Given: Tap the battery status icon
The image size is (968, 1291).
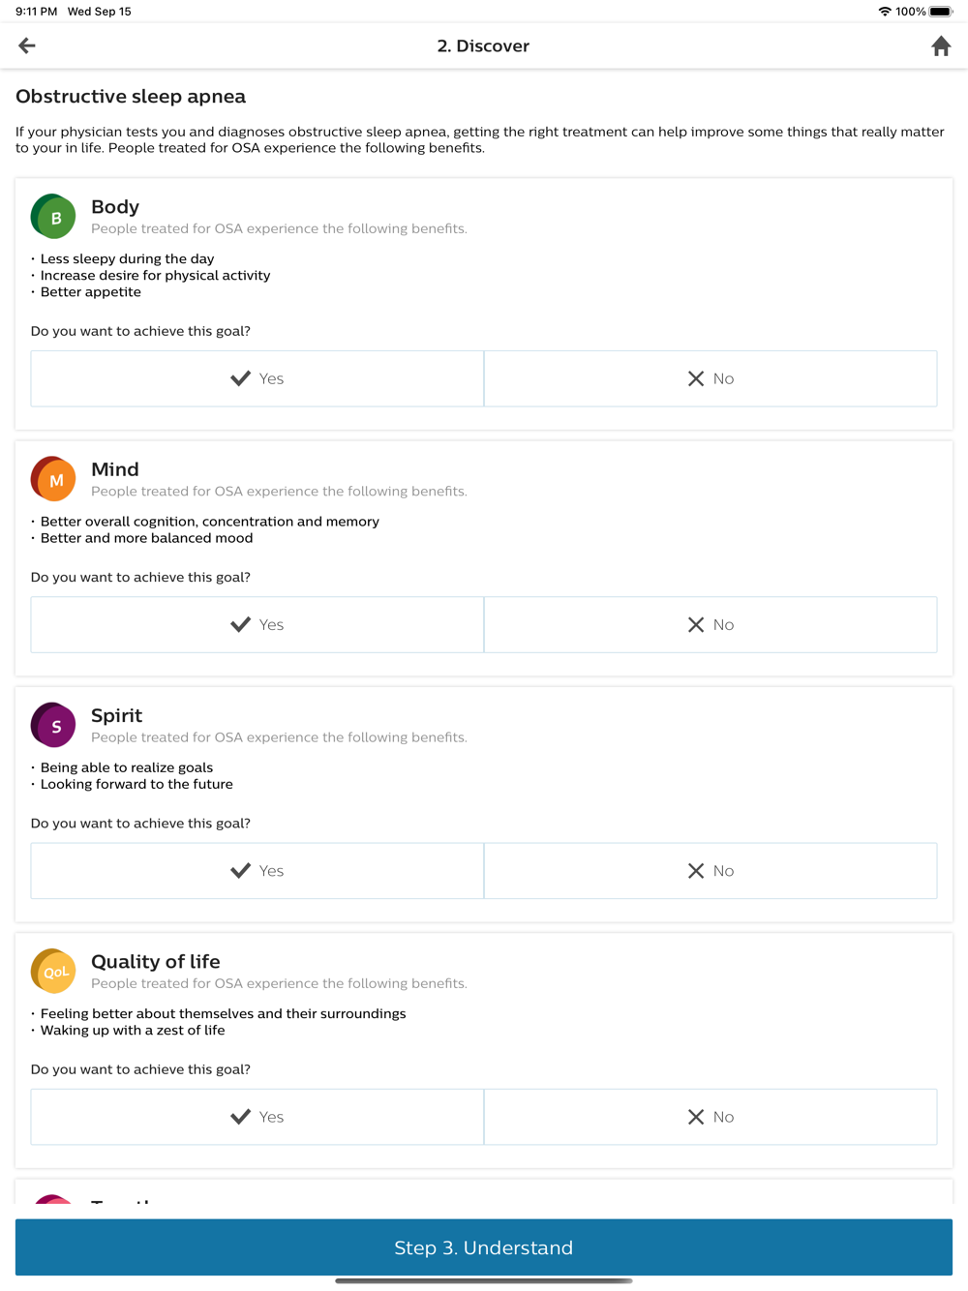Looking at the screenshot, I should tap(940, 12).
